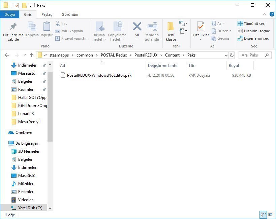Click common in the address path

coord(85,55)
